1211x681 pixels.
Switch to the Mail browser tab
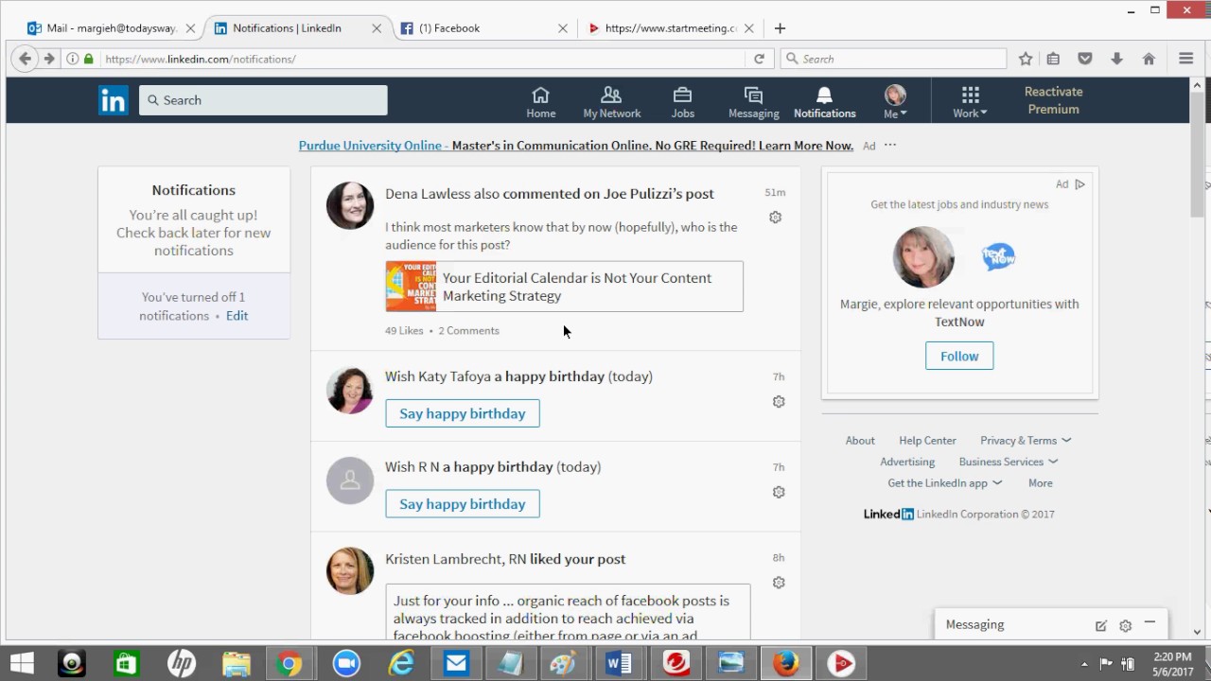coord(112,28)
